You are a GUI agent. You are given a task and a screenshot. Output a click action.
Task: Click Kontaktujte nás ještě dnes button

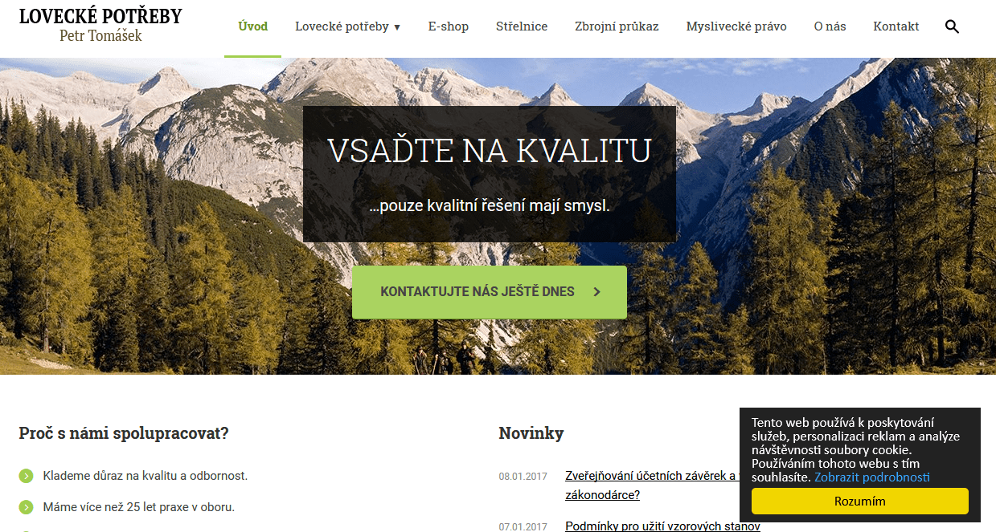[x=490, y=292]
